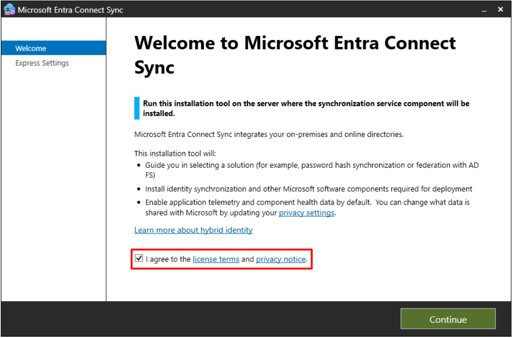Close the Entra Connect Sync window
This screenshot has height=338, width=513.
pos(500,9)
